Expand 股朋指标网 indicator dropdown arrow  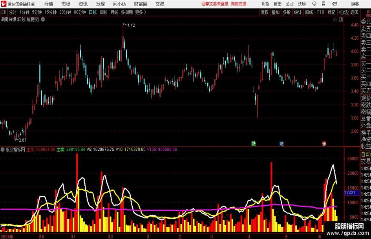point(3,149)
